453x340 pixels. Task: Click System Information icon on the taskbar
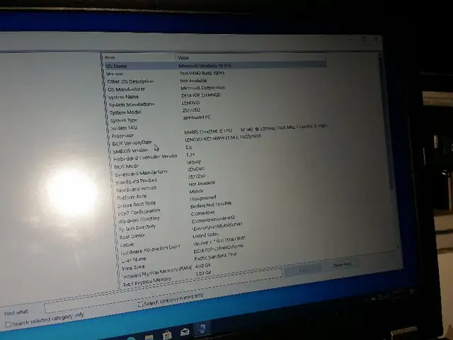202,329
